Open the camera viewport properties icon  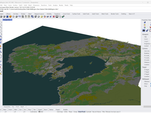click(x=144, y=30)
